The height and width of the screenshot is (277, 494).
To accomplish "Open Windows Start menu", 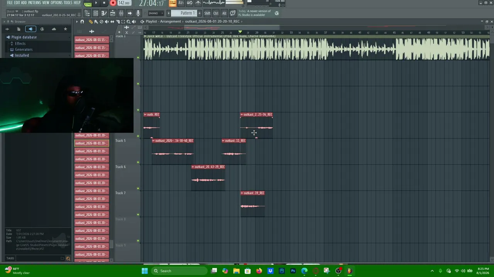I will pos(145,271).
